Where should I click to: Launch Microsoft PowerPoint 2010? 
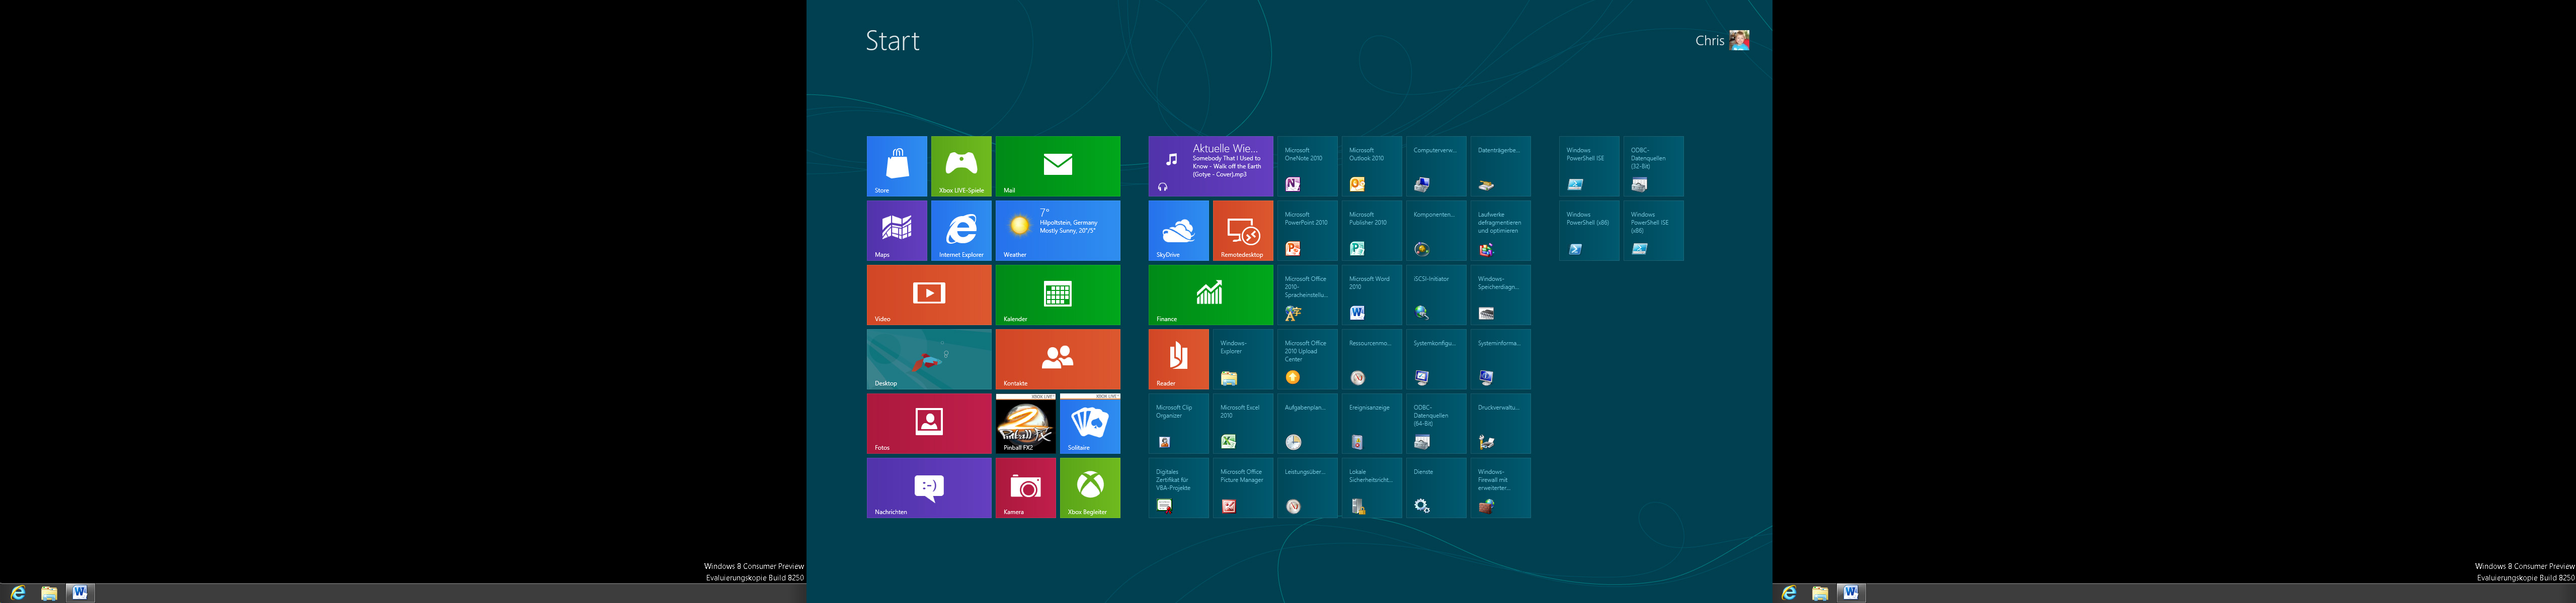[1307, 231]
